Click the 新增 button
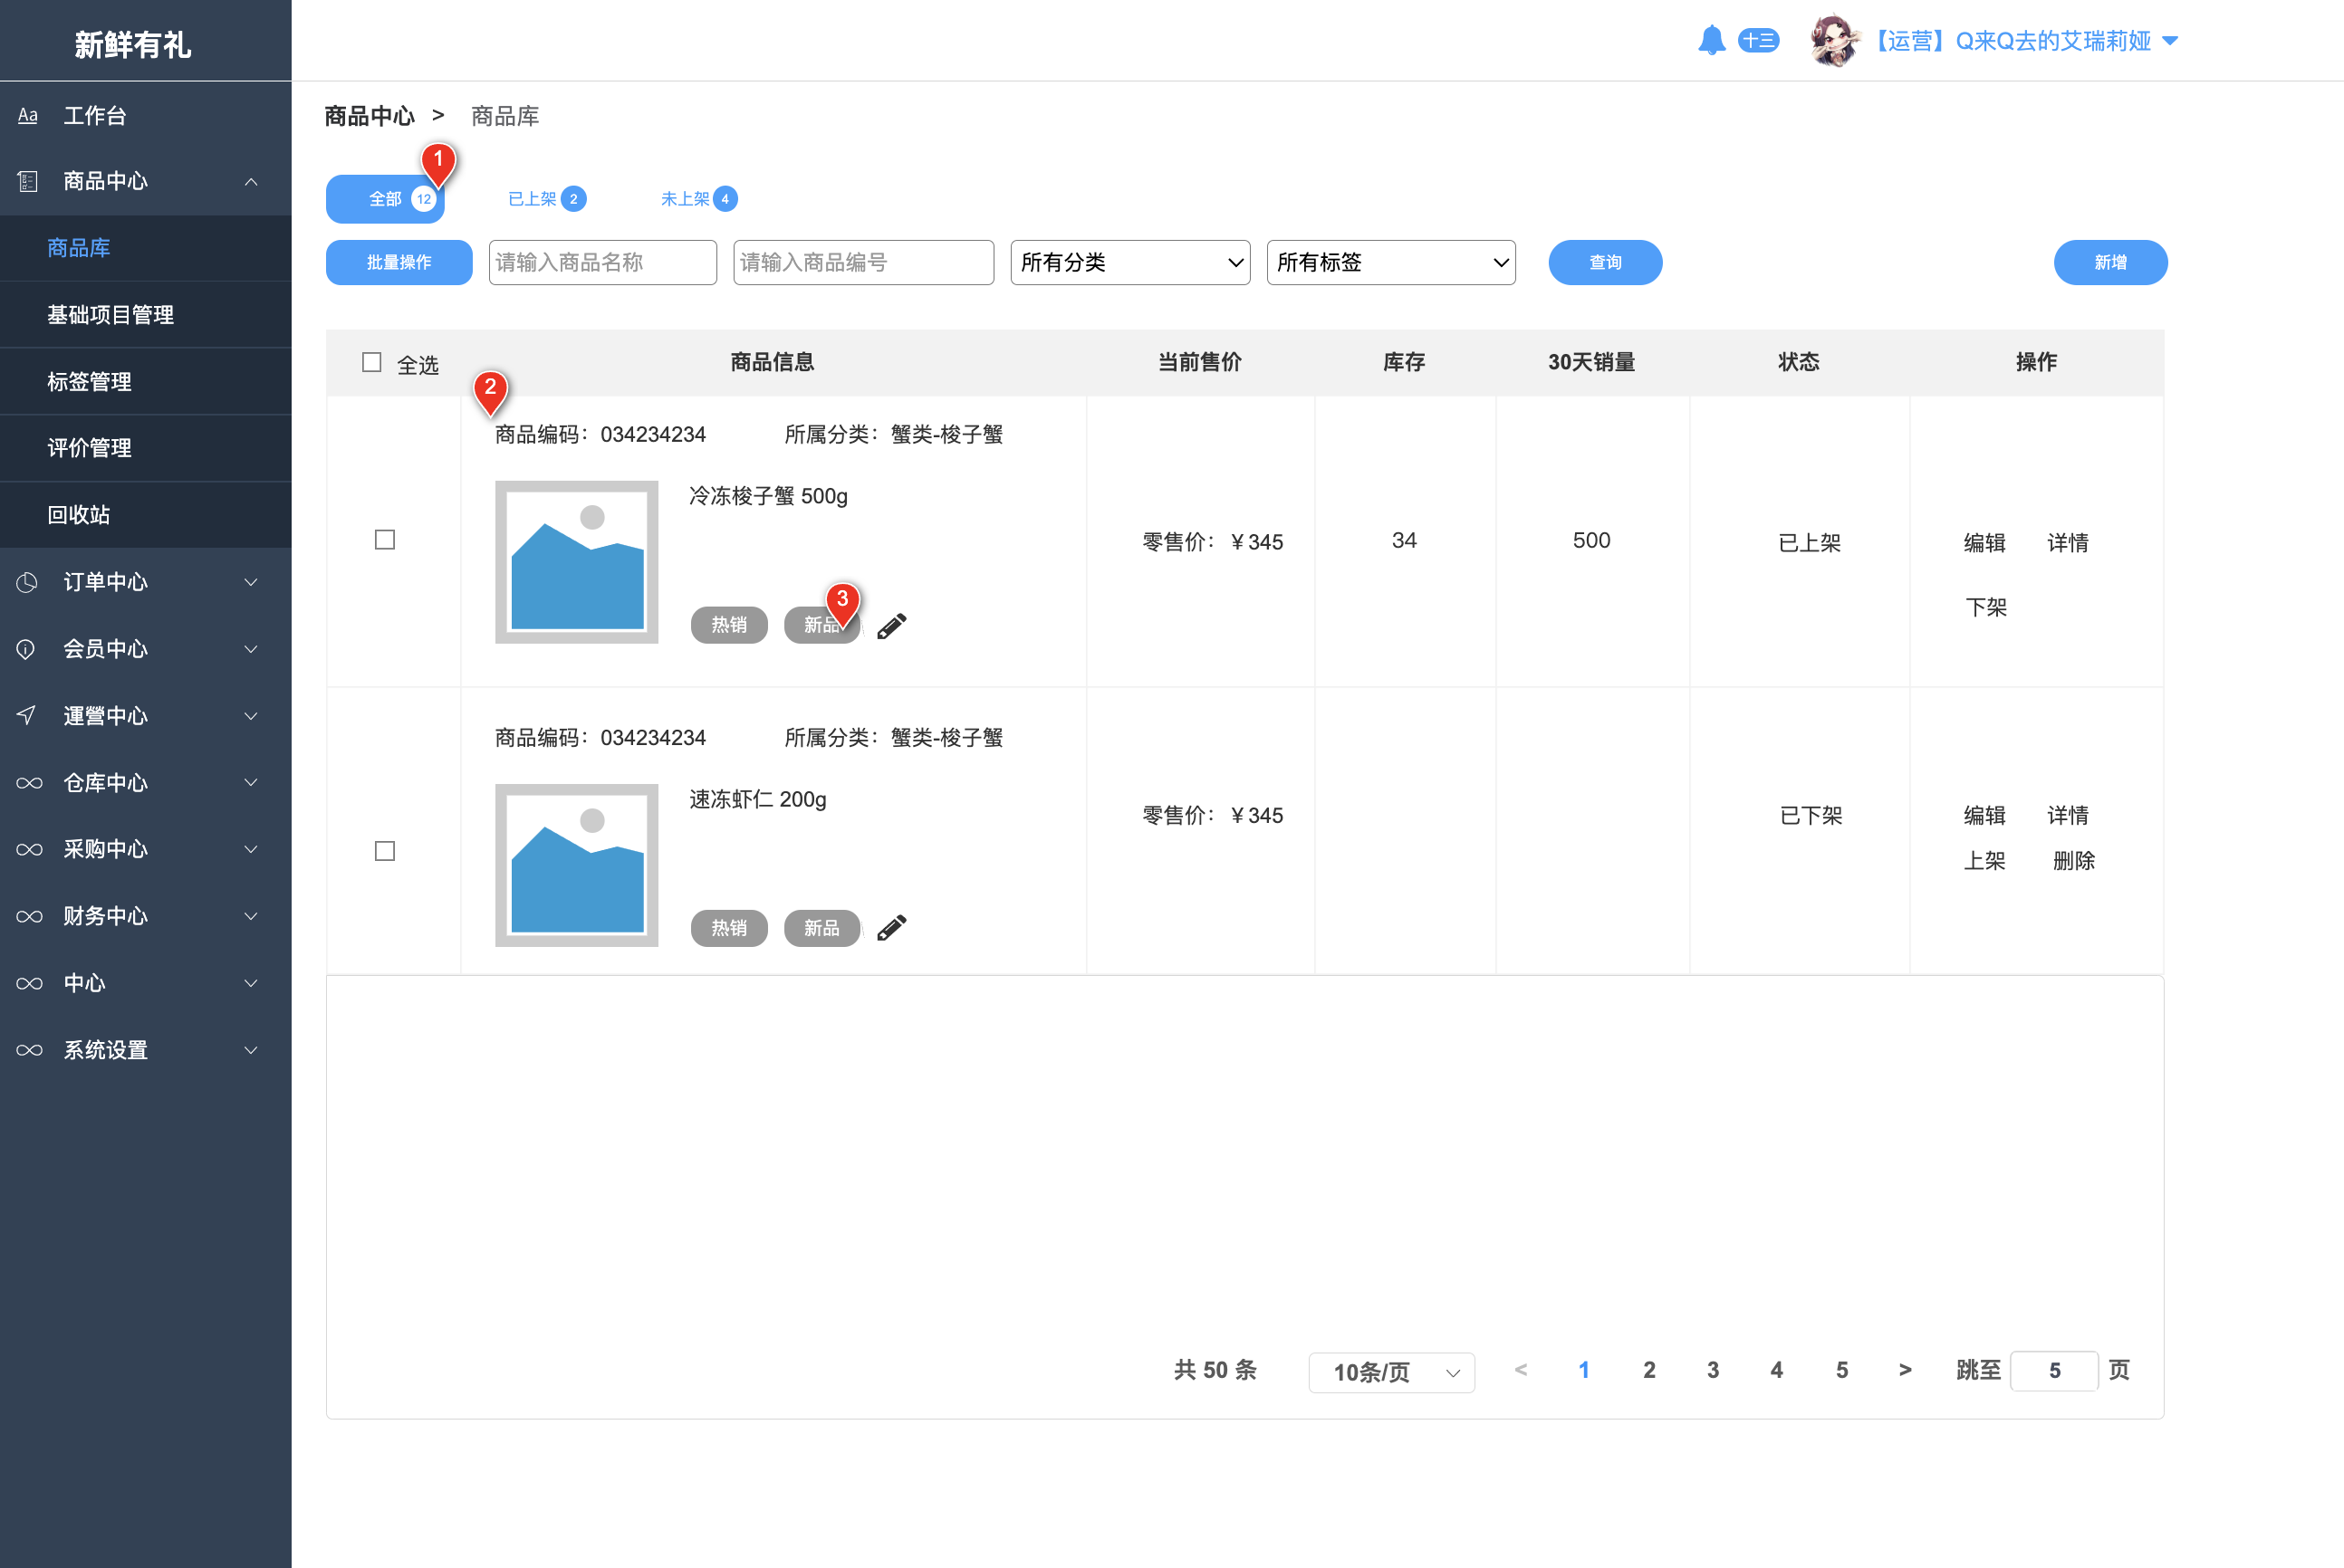This screenshot has width=2344, height=1568. [2110, 262]
